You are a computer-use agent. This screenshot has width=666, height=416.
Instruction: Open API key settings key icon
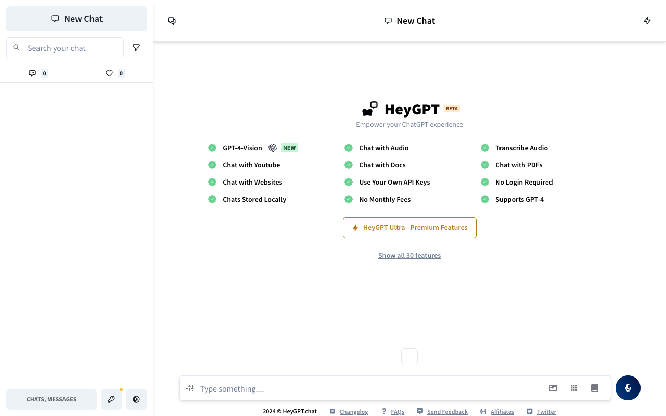pos(111,399)
